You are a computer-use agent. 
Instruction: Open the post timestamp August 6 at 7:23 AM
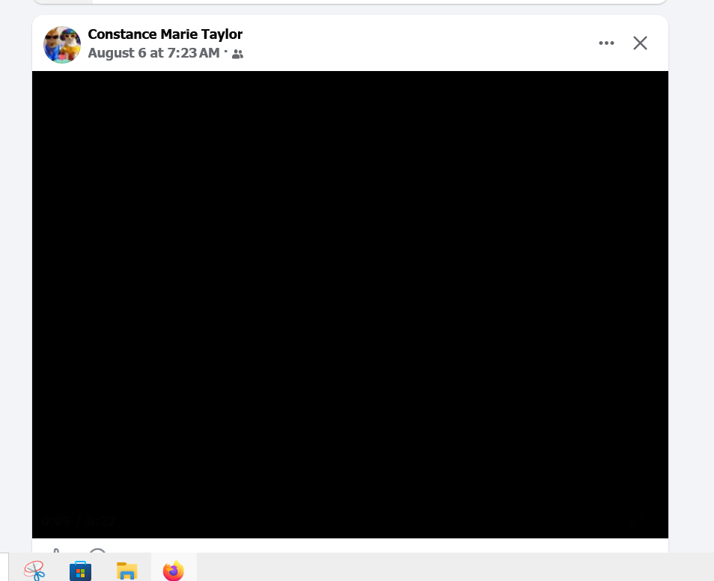pyautogui.click(x=153, y=53)
